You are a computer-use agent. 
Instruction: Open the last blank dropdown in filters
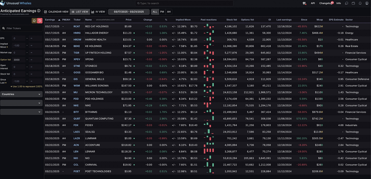[21, 112]
